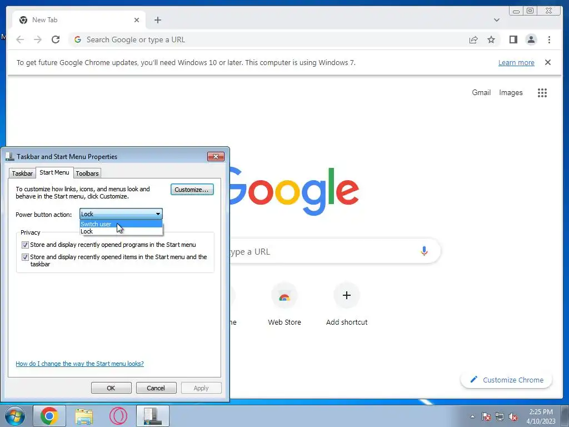Choose Switch user from the list

pyautogui.click(x=121, y=224)
